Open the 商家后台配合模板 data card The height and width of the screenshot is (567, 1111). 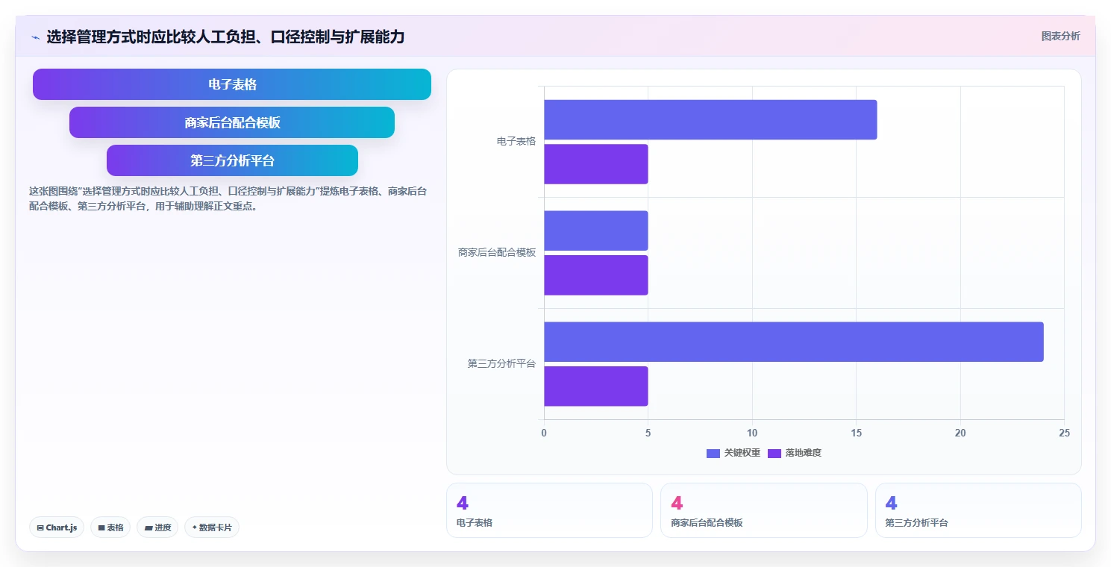click(x=764, y=510)
